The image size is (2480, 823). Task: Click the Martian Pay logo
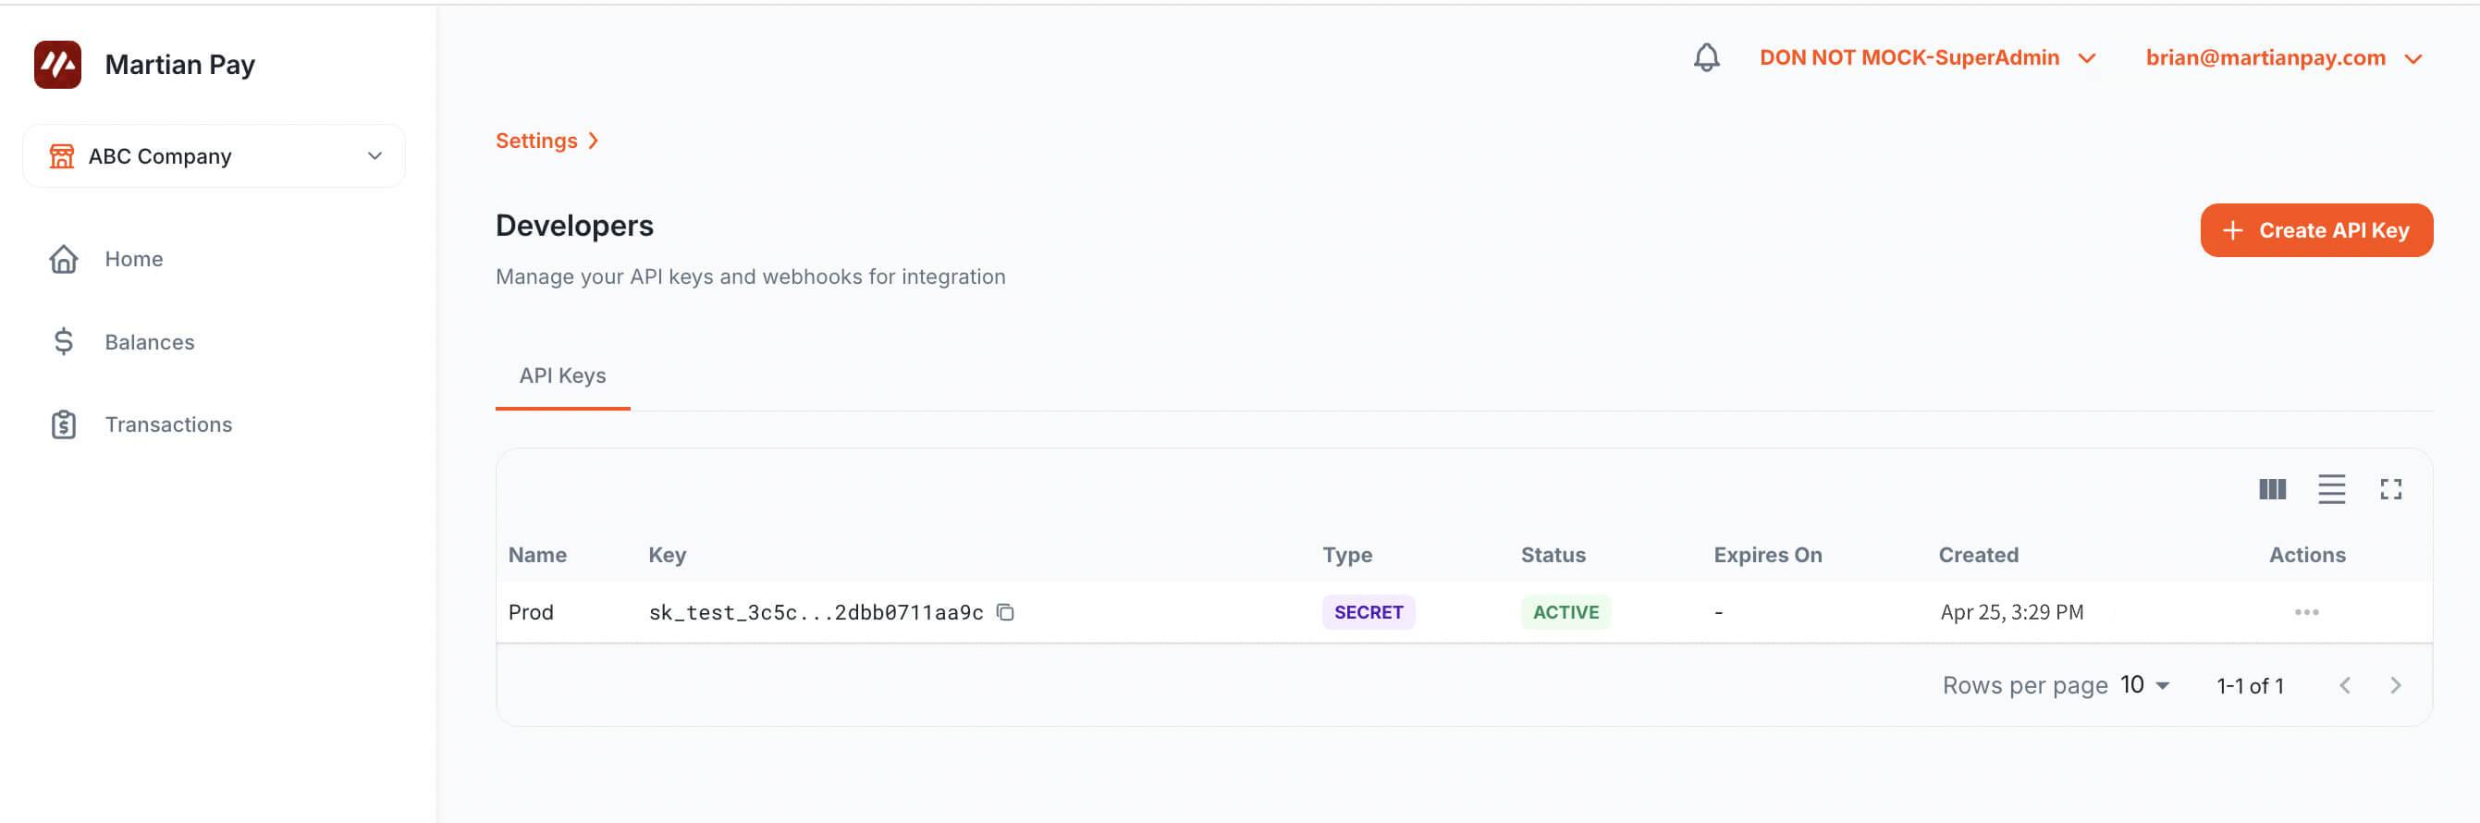tap(57, 65)
